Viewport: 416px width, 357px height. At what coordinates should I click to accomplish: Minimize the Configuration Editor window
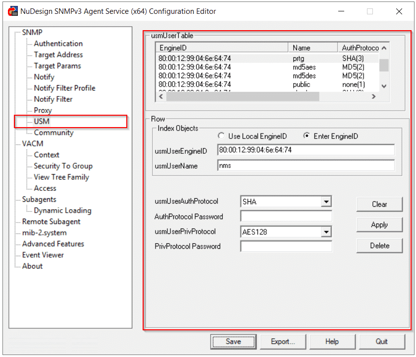pos(341,11)
